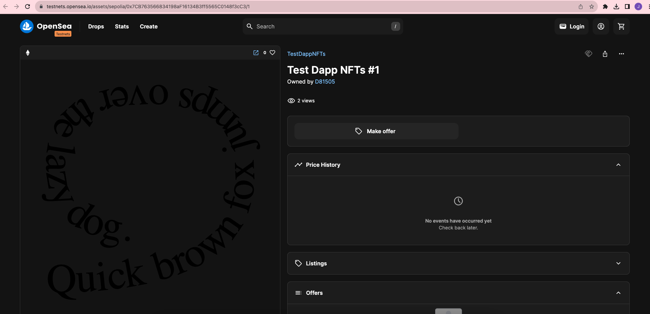
Task: Click the 'Test Dapp NFTs #1' title
Action: (x=333, y=70)
